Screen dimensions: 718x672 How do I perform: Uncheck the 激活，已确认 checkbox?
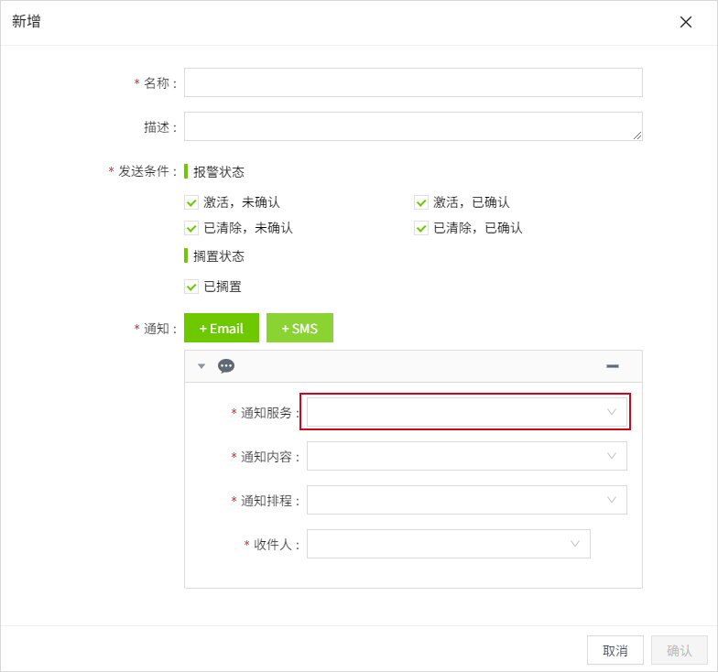pyautogui.click(x=421, y=202)
